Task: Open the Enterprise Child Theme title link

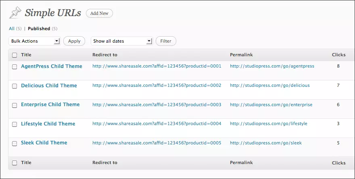Action: click(50, 105)
